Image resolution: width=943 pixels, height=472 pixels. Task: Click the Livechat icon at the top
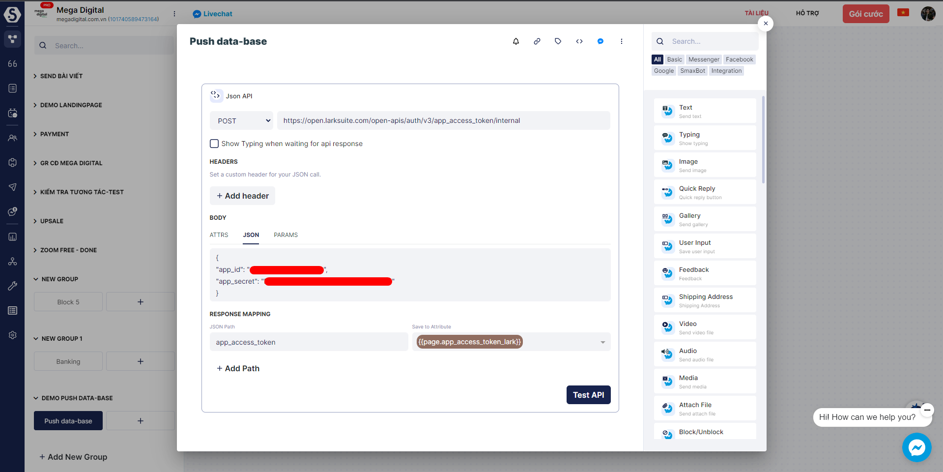click(x=197, y=14)
